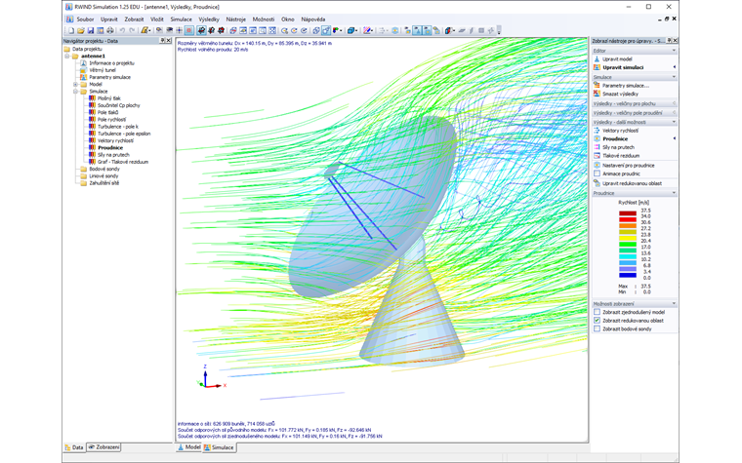
Task: Click the Informace o projektu tree icon
Action: coord(83,62)
